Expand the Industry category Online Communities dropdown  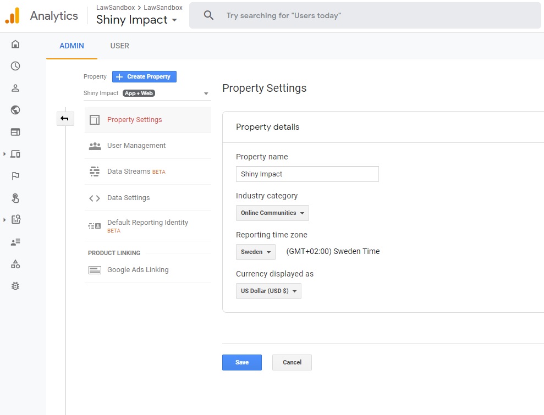272,213
